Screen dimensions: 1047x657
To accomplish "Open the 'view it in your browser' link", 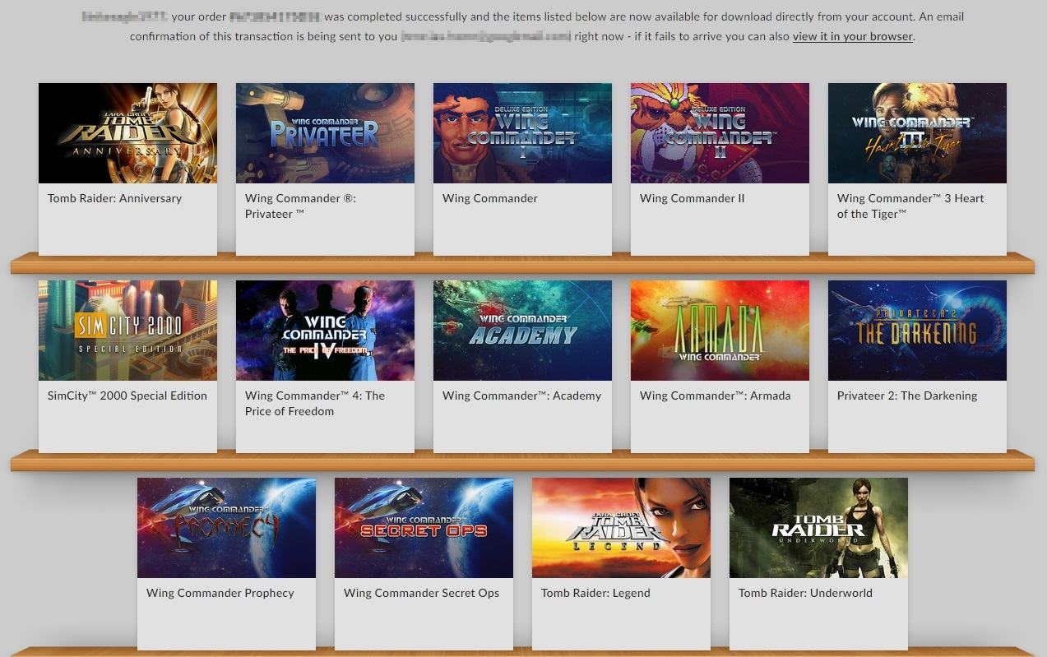I will coord(853,36).
